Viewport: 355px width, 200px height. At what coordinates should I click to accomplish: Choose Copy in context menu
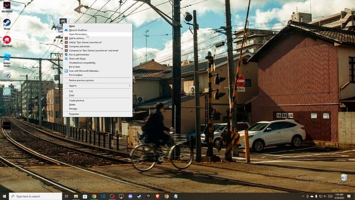(98, 95)
